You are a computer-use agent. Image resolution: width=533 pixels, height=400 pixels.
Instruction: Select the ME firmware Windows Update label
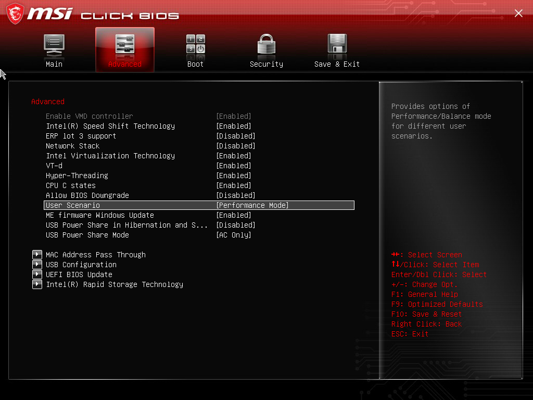point(99,215)
